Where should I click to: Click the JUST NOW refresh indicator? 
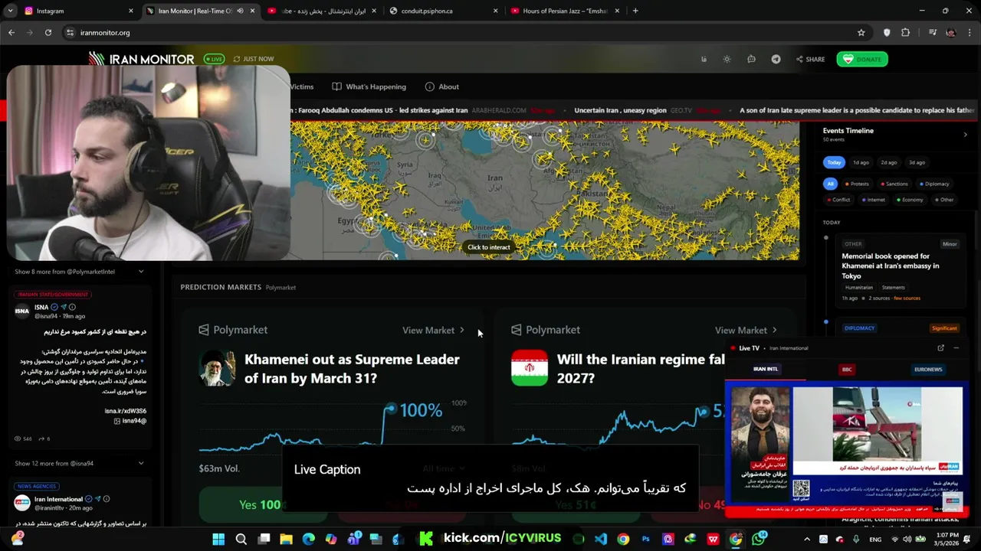254,59
